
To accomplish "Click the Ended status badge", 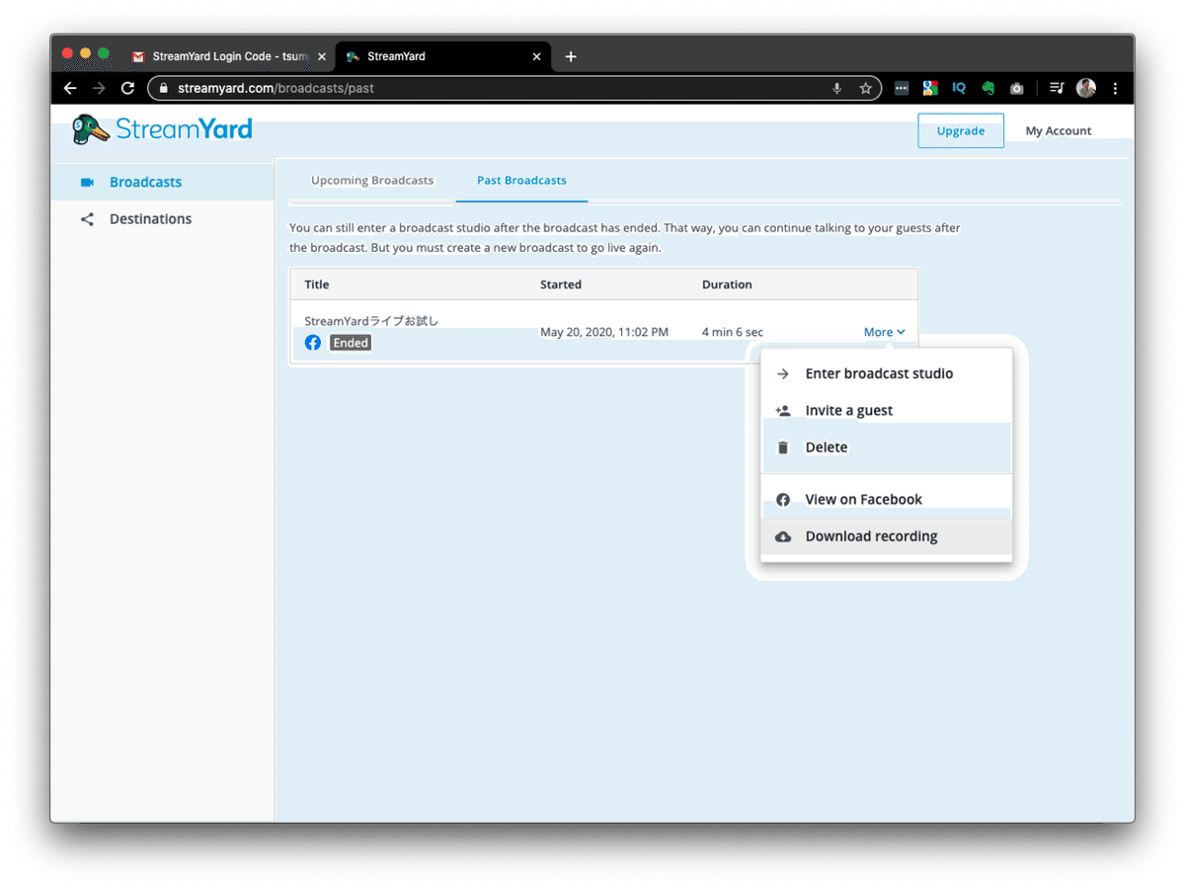I will pos(351,343).
